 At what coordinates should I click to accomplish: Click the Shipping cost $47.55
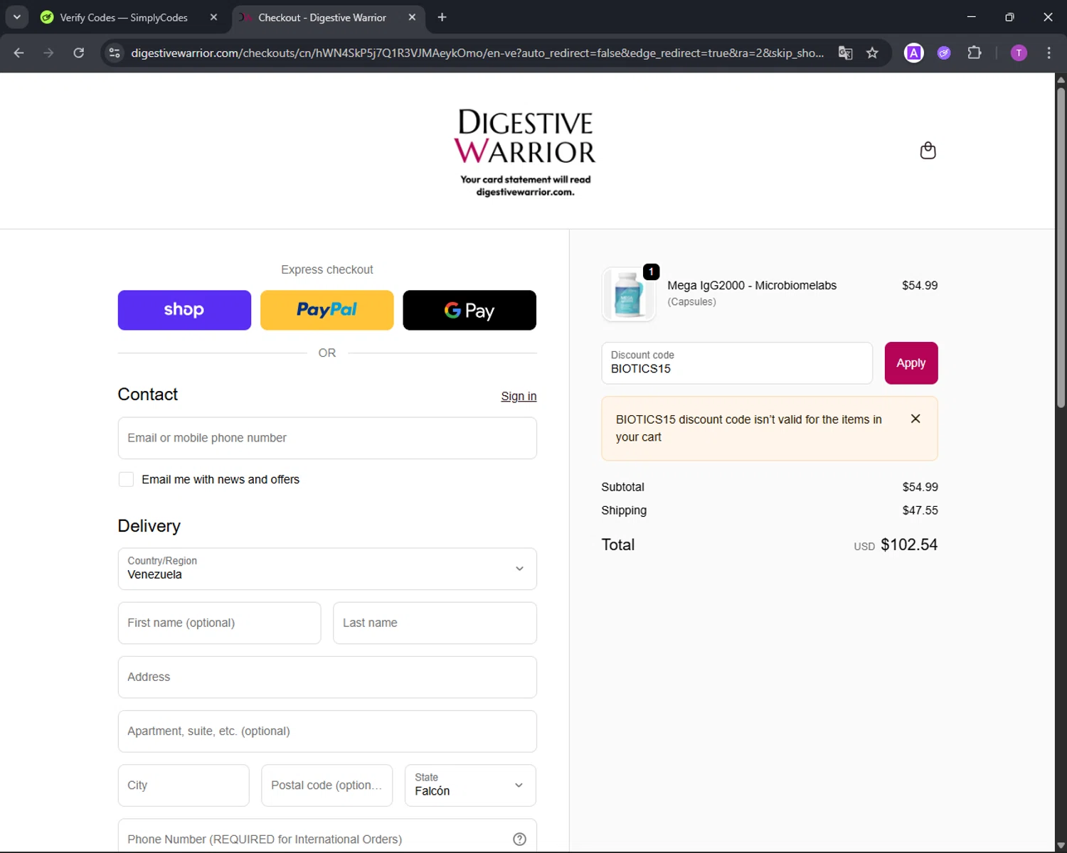click(x=920, y=510)
